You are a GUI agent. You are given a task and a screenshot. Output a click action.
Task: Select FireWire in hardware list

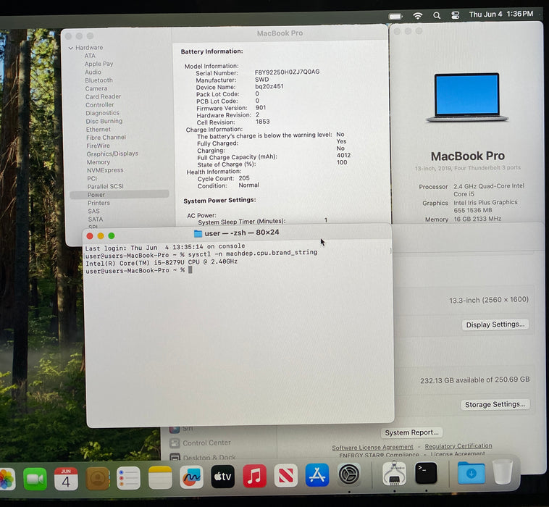(x=98, y=146)
